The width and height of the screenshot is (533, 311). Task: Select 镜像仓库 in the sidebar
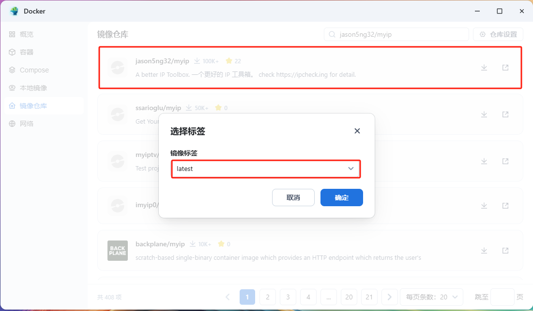(44, 106)
